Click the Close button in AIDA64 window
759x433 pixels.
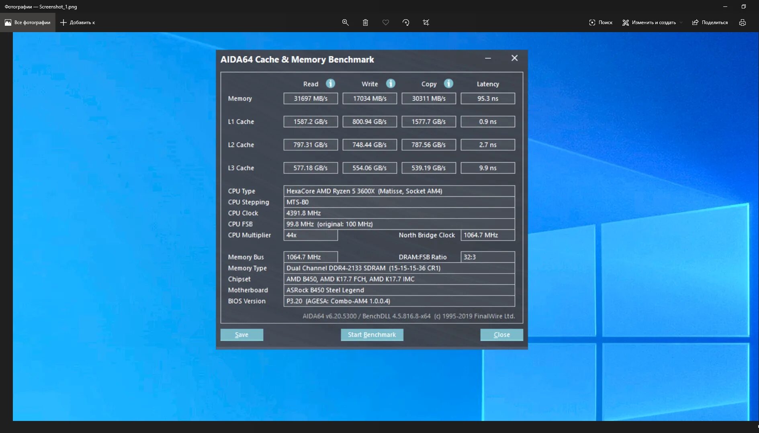501,335
